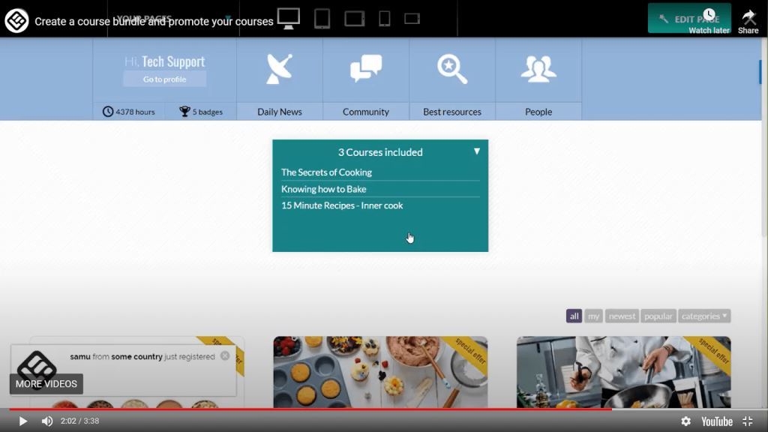Select the portrait phone preview icon
Image resolution: width=768 pixels, height=432 pixels.
click(x=385, y=19)
